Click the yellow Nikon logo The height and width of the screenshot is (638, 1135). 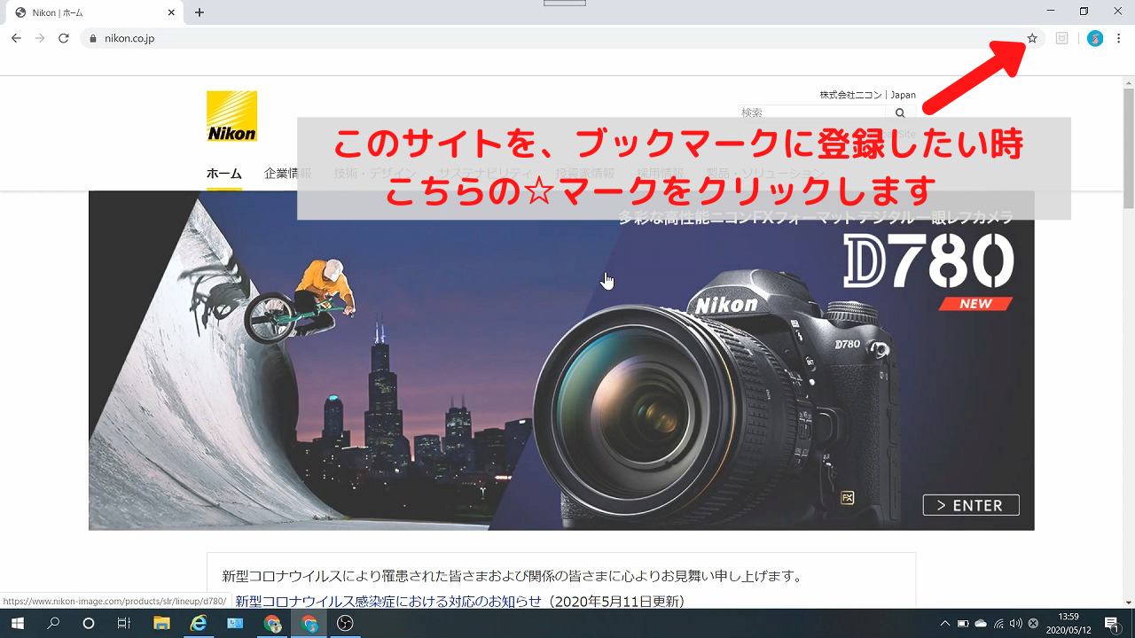[232, 116]
